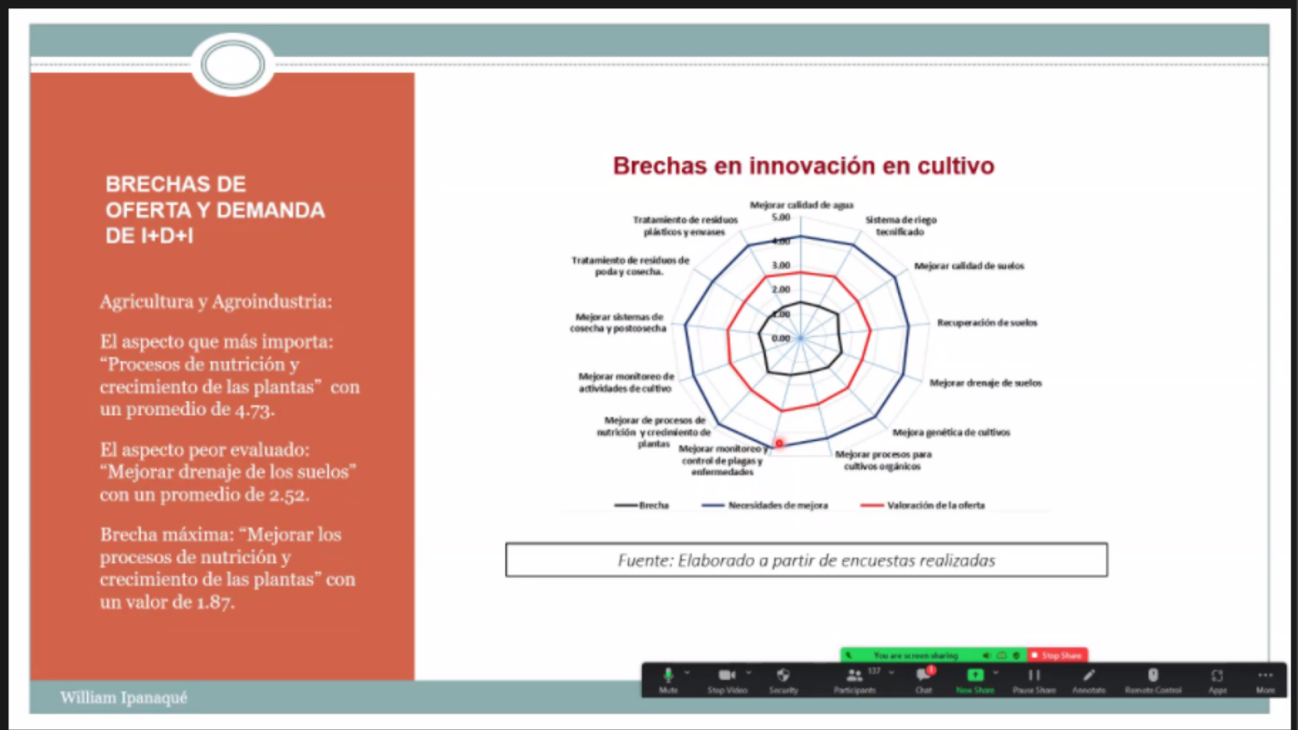Image resolution: width=1298 pixels, height=730 pixels.
Task: Expand video options arrow beside Stop Video
Action: pyautogui.click(x=748, y=673)
